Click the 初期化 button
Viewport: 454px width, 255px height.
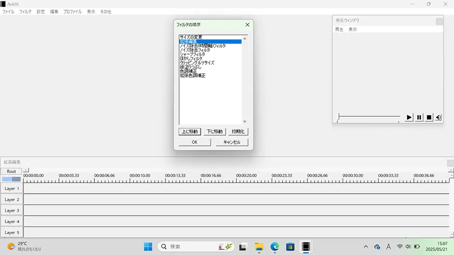238,131
